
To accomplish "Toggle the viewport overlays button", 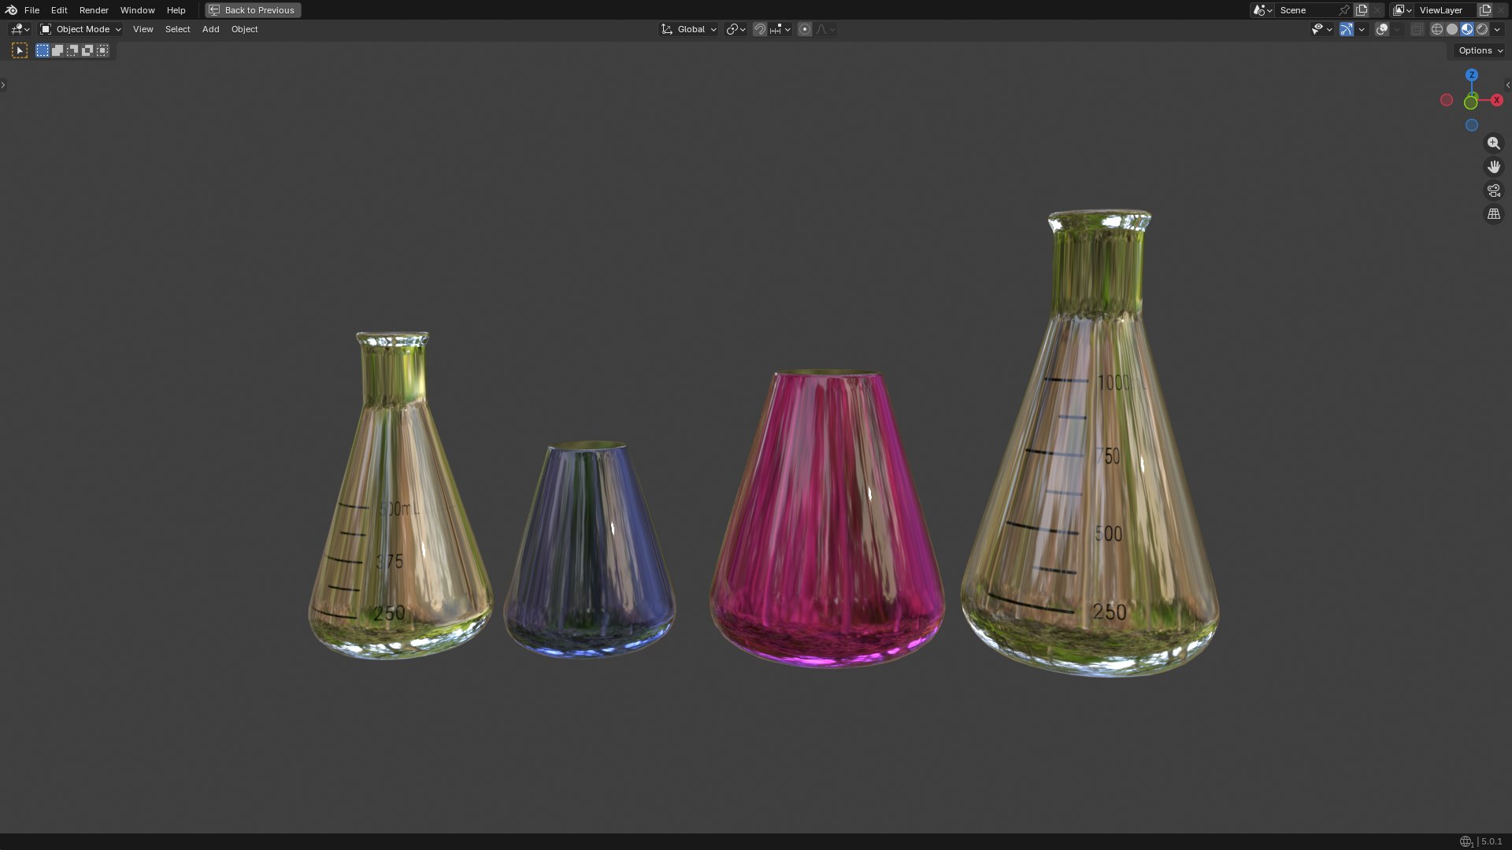I will [1382, 29].
